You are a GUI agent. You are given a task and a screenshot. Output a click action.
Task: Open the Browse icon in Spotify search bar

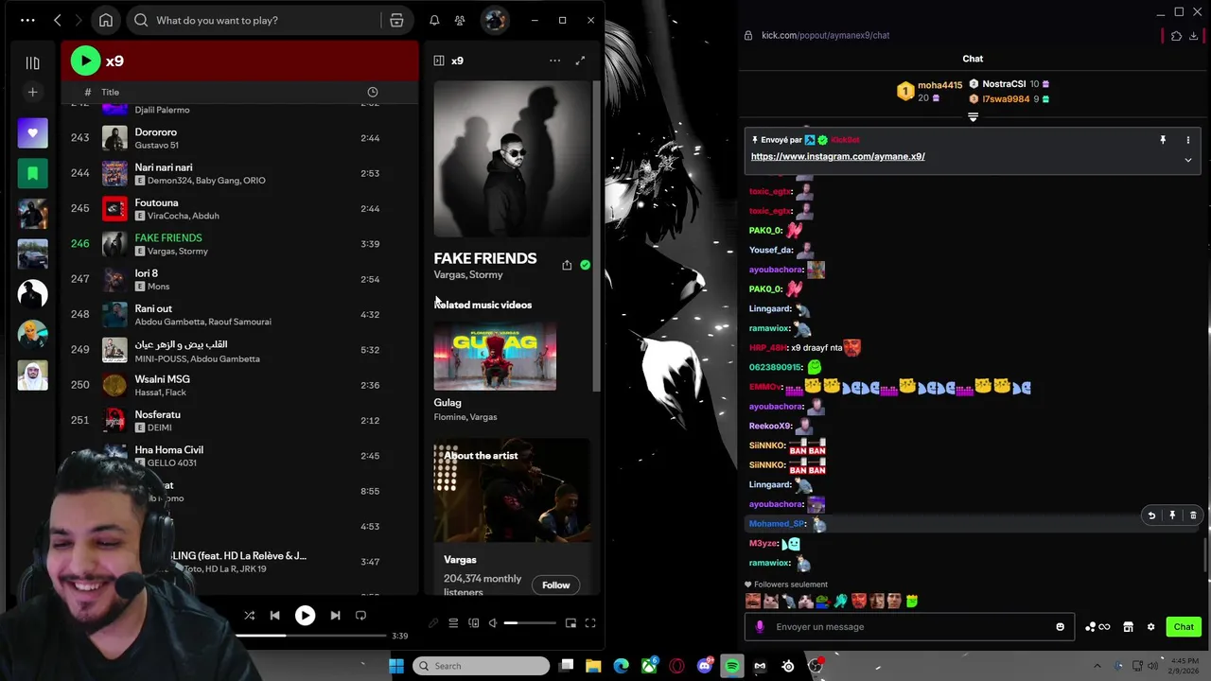coord(396,20)
